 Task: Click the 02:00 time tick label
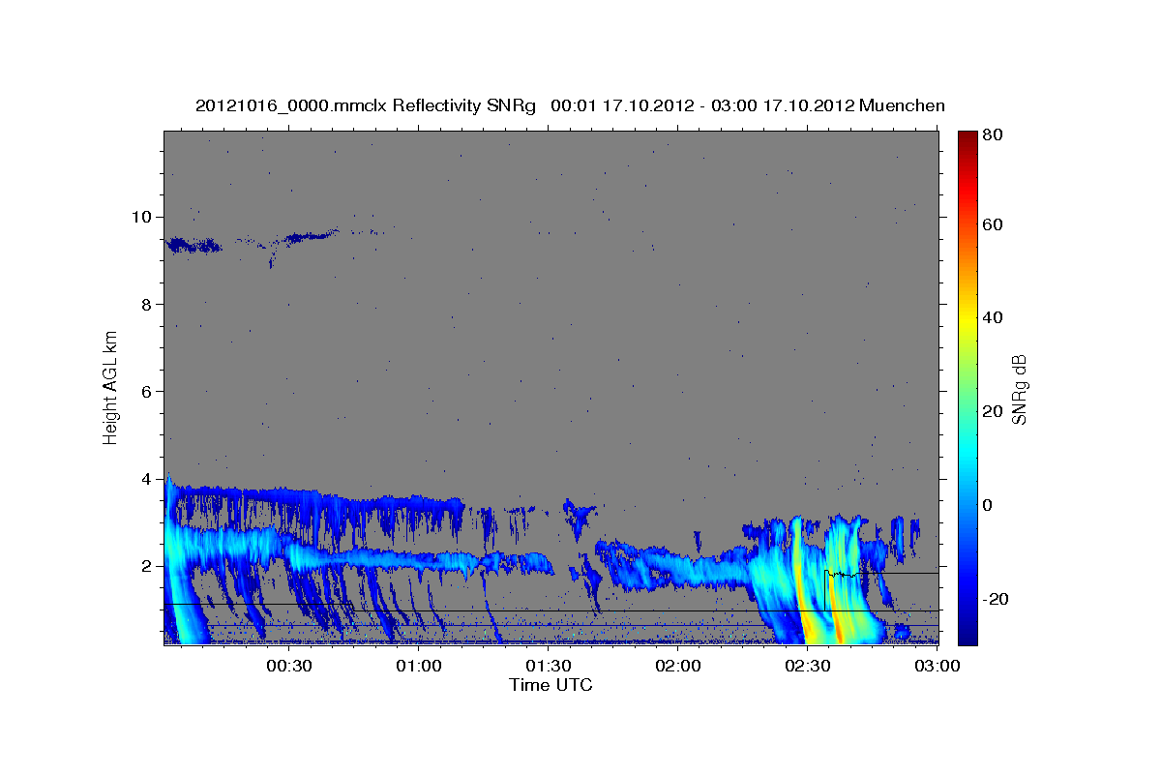coord(678,667)
